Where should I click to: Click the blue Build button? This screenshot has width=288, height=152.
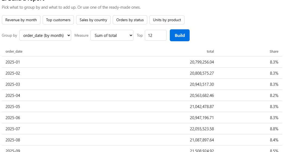[180, 35]
